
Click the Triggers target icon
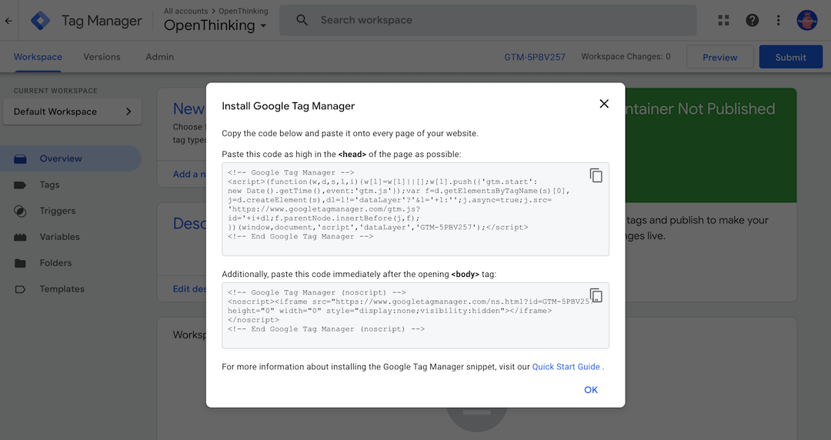pyautogui.click(x=20, y=211)
